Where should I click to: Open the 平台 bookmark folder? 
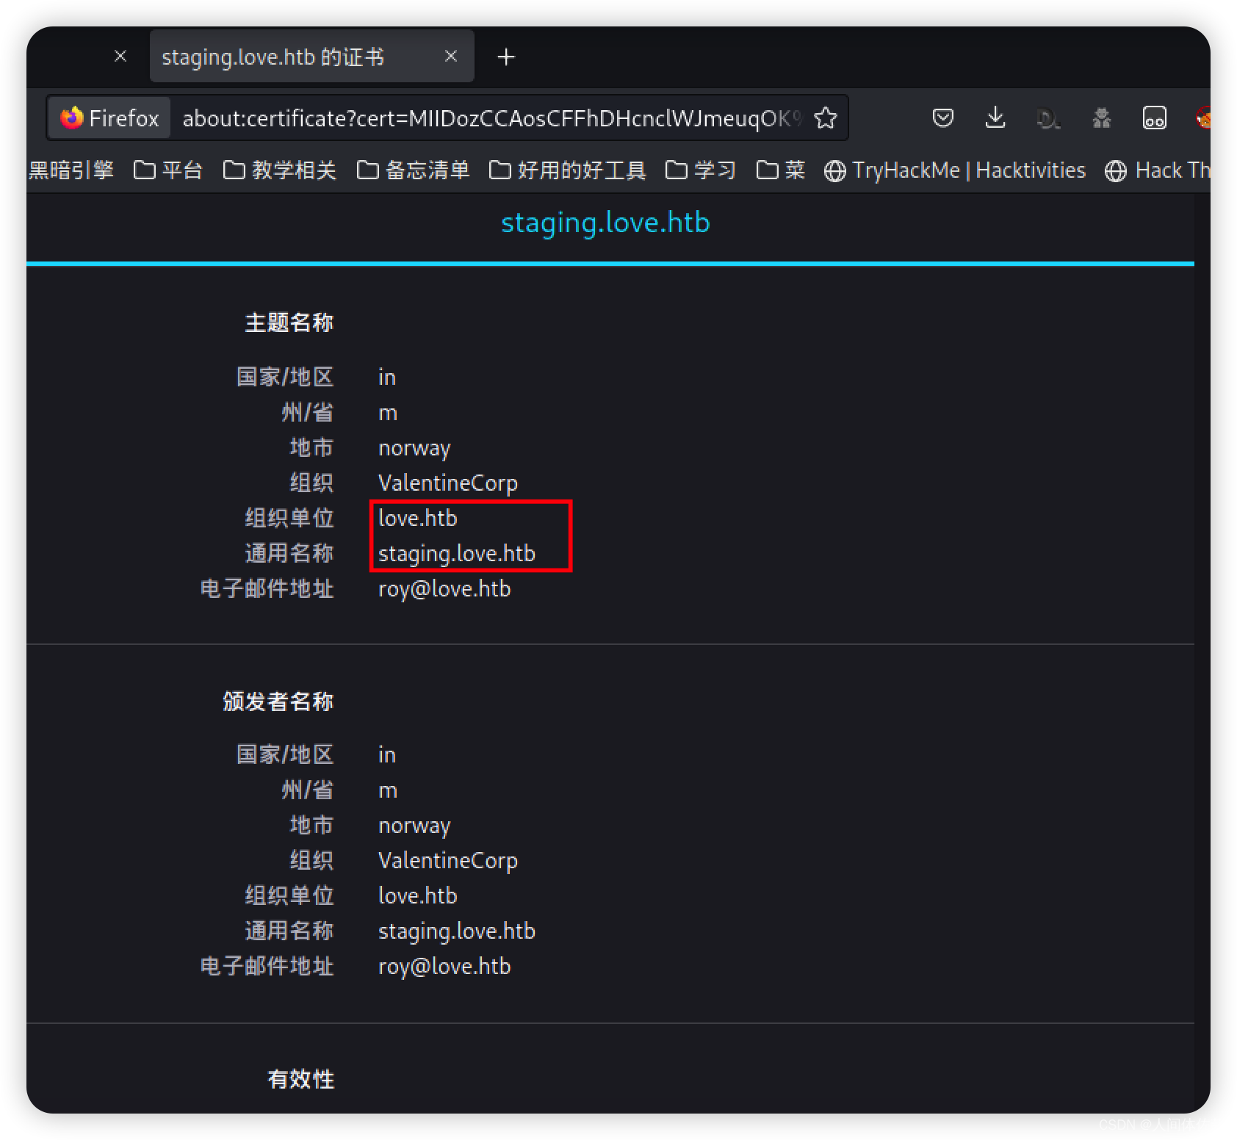(168, 170)
